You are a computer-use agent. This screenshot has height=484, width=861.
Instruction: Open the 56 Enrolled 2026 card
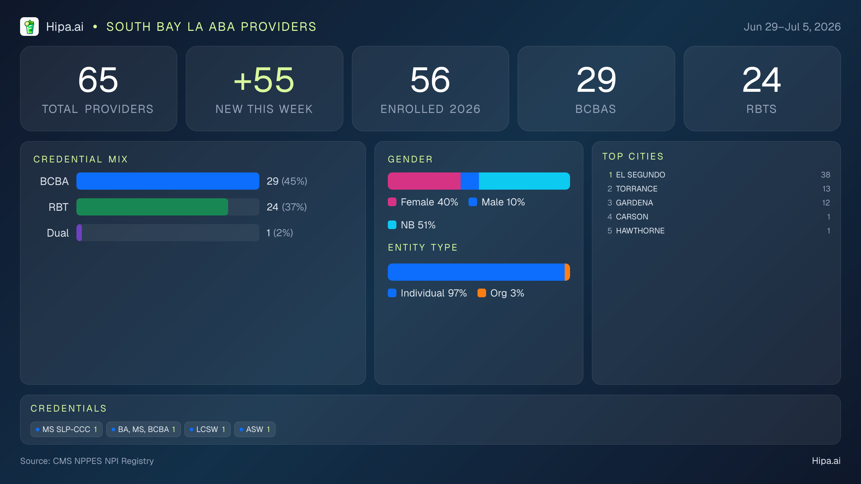pos(430,89)
